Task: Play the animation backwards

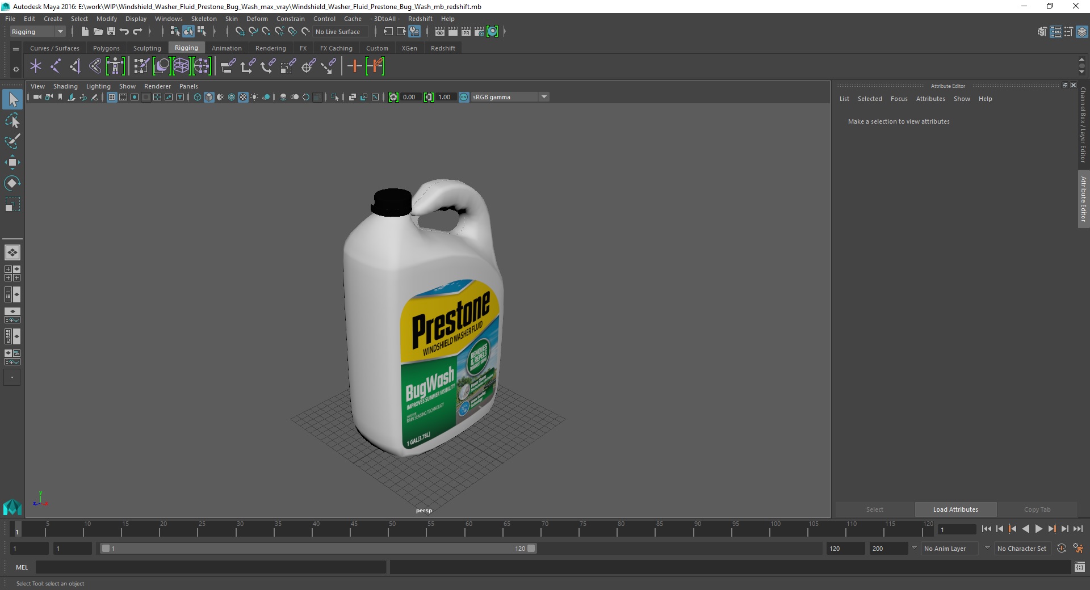Action: [1025, 529]
